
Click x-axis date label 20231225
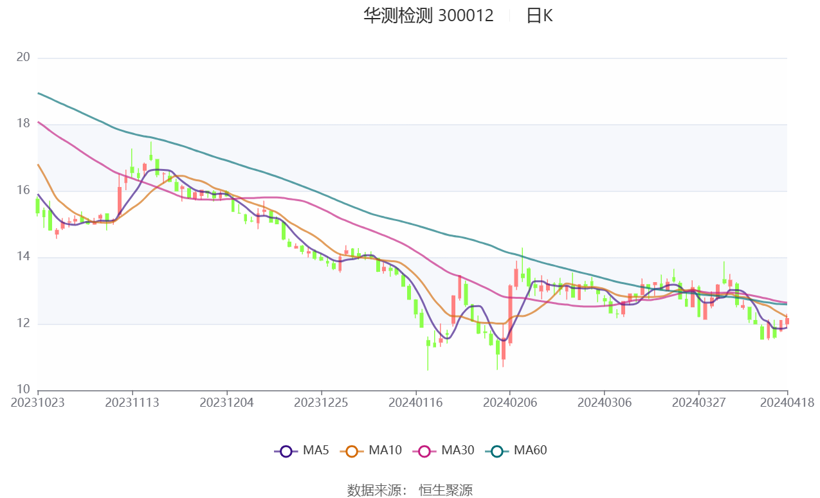click(x=321, y=402)
